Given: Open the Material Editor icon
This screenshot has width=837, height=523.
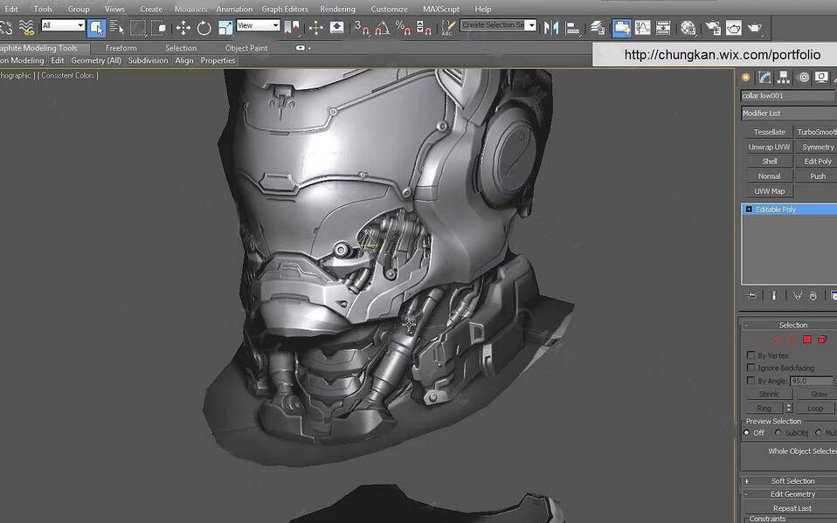Looking at the screenshot, I should point(688,28).
